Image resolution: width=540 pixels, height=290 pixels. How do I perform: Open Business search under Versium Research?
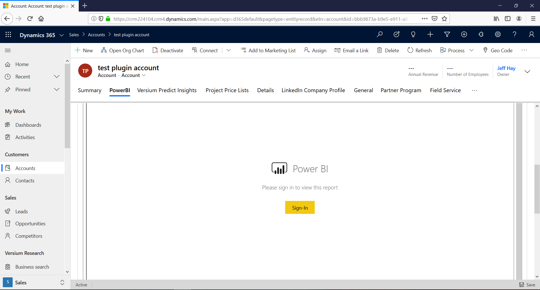pos(32,267)
